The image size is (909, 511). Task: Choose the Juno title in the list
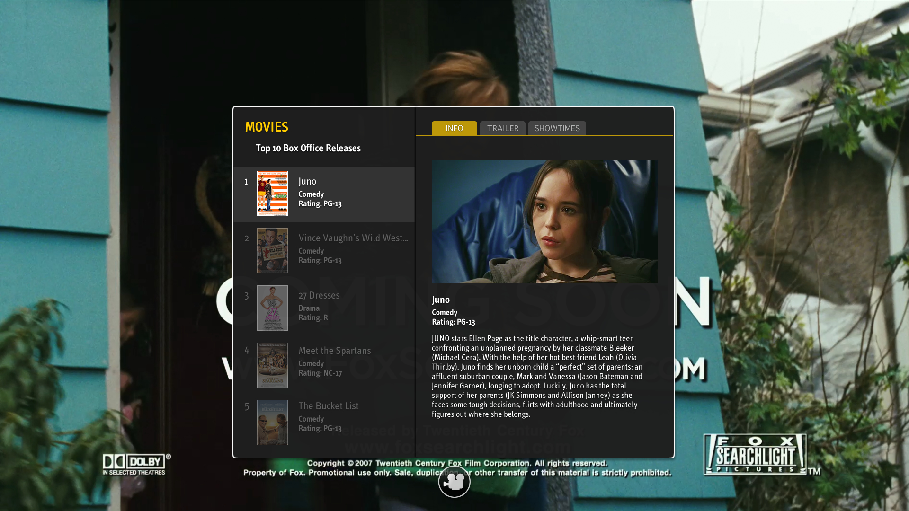(x=307, y=181)
